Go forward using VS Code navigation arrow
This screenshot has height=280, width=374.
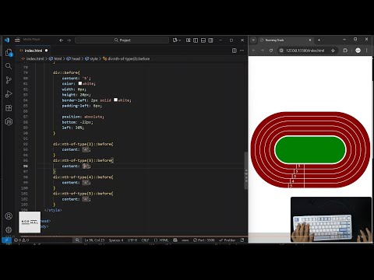point(69,40)
